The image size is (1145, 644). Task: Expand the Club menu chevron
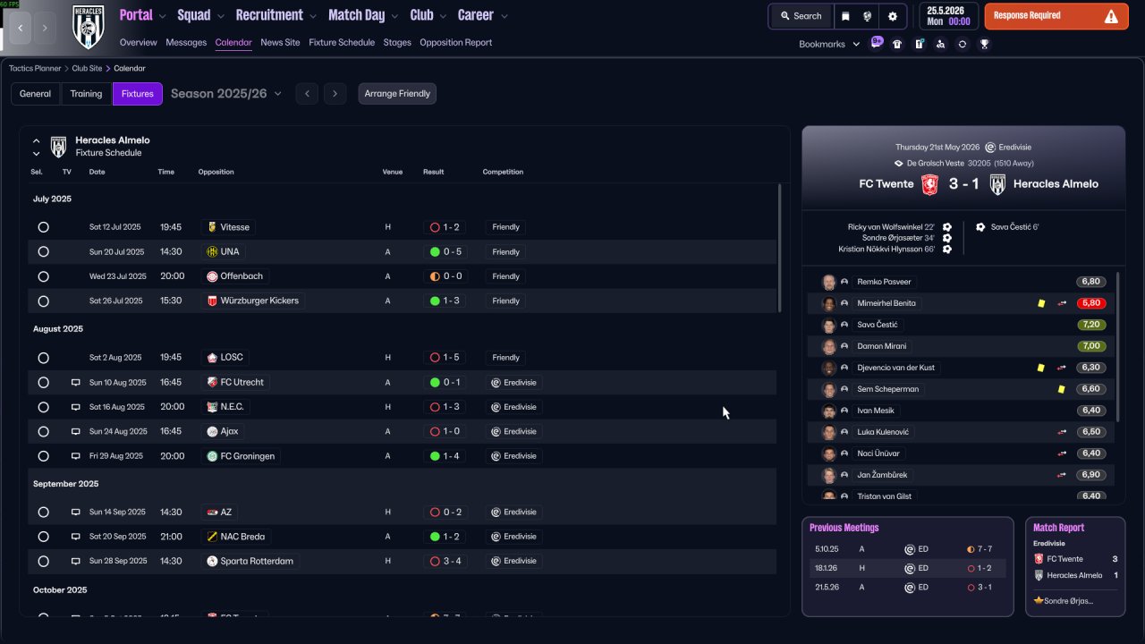point(443,16)
